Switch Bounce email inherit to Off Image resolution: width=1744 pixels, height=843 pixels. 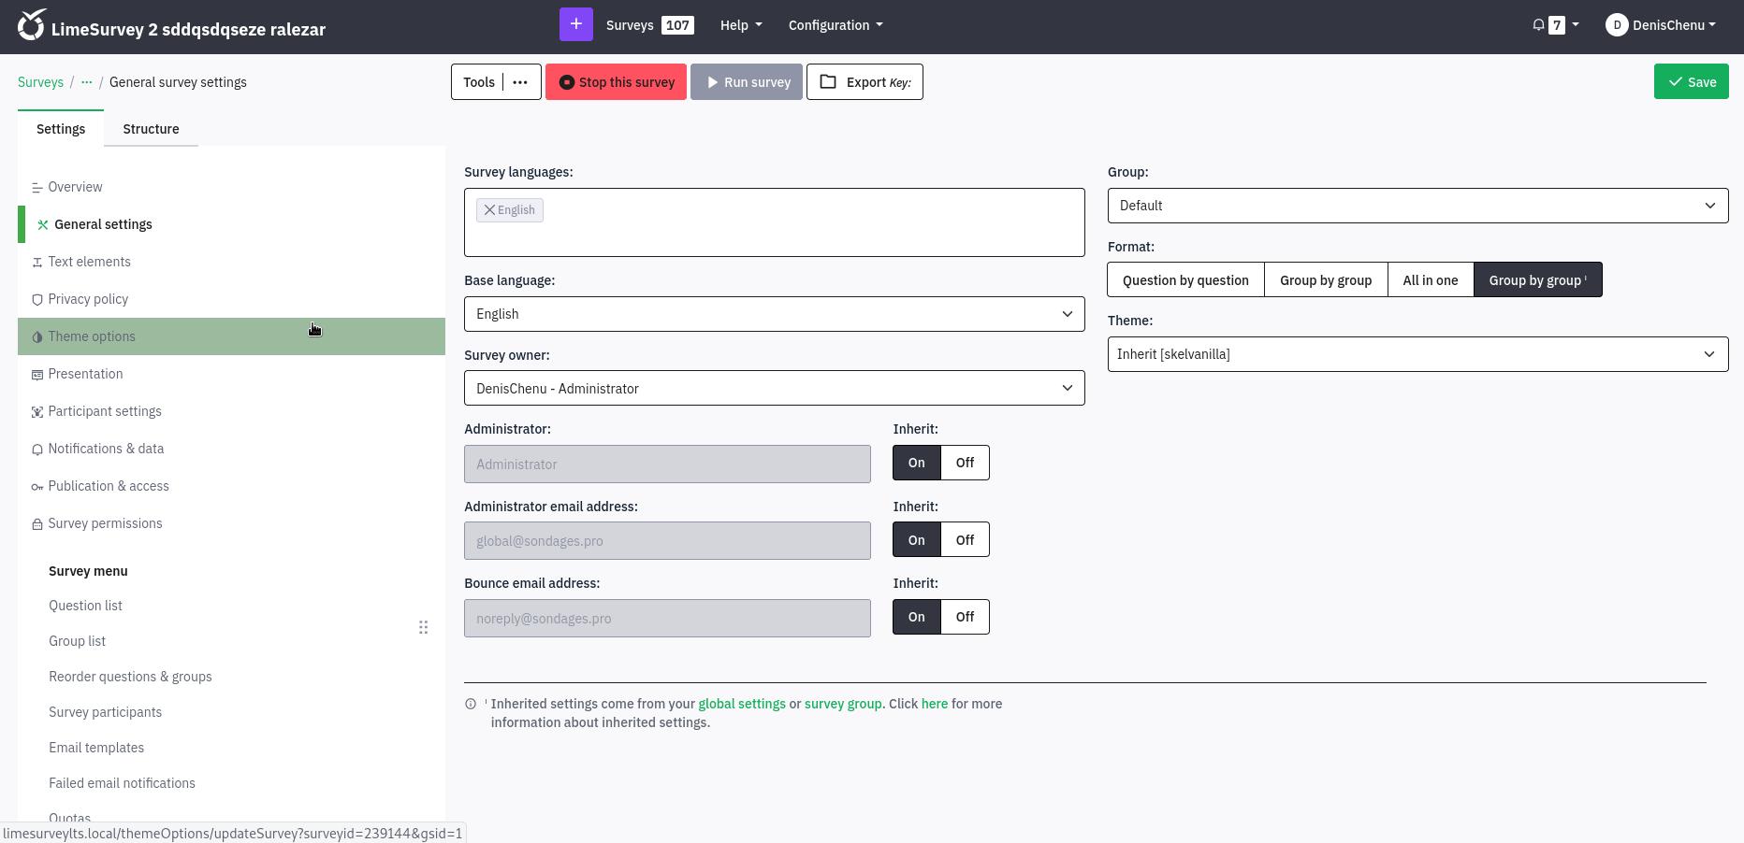(965, 617)
